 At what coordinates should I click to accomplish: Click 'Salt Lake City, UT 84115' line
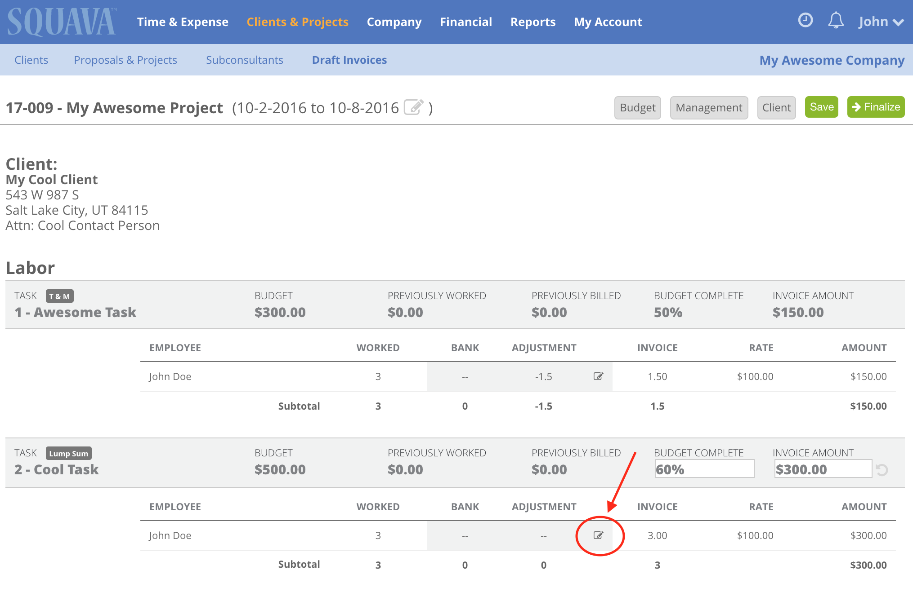[x=76, y=210]
